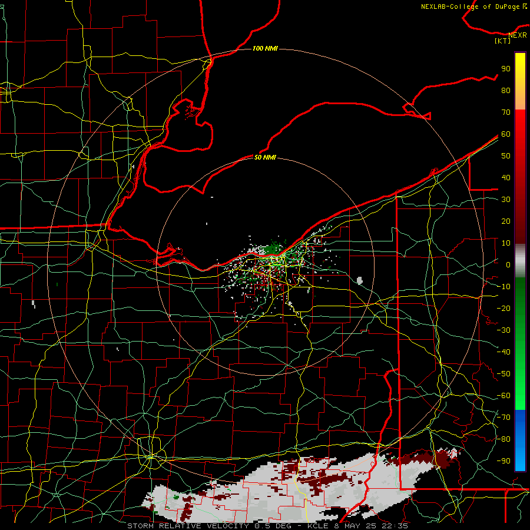This screenshot has width=530, height=530.
Task: Click the 70 value on velocity scale
Action: tap(506, 112)
